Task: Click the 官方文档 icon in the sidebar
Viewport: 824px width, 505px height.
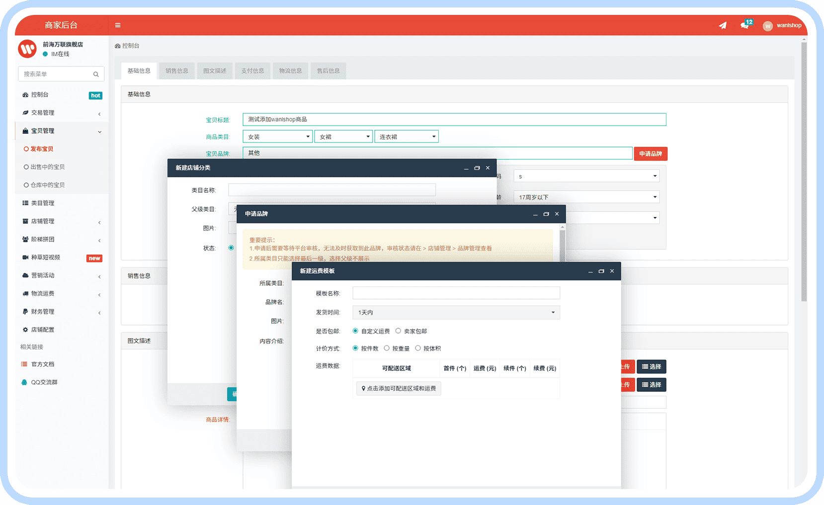Action: 24,364
